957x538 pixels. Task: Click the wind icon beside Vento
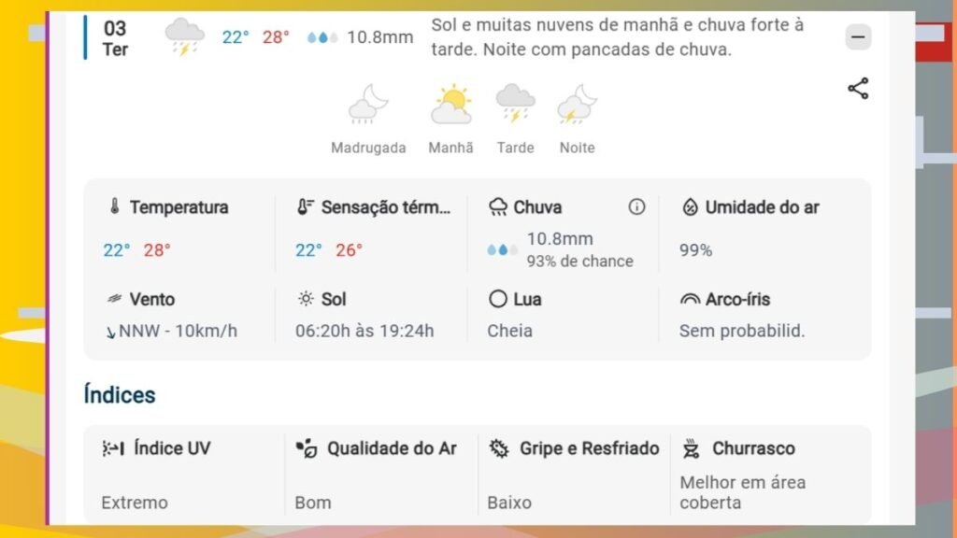[114, 300]
